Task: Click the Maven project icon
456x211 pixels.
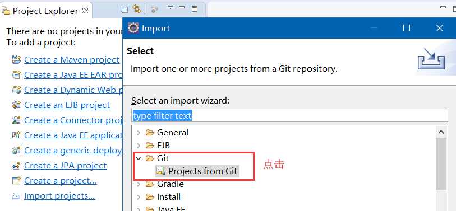Action: 16,59
